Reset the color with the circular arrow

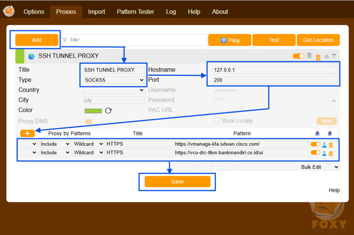pyautogui.click(x=109, y=110)
